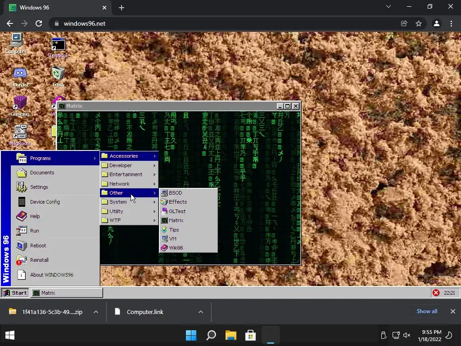Open Settings in the Start menu
461x346 pixels.
(55, 187)
